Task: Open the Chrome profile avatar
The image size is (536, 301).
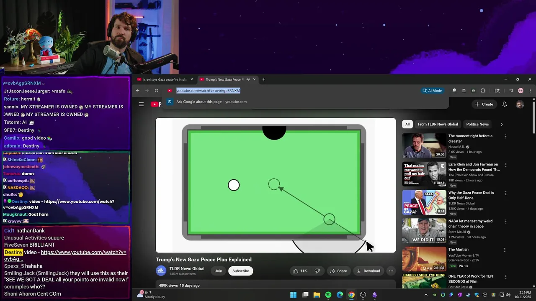Action: pos(521,90)
